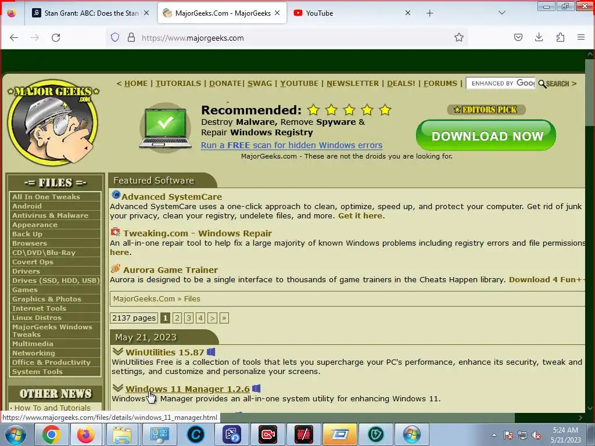The height and width of the screenshot is (446, 595).
Task: Open the Firefox downloads panel
Action: coord(539,38)
